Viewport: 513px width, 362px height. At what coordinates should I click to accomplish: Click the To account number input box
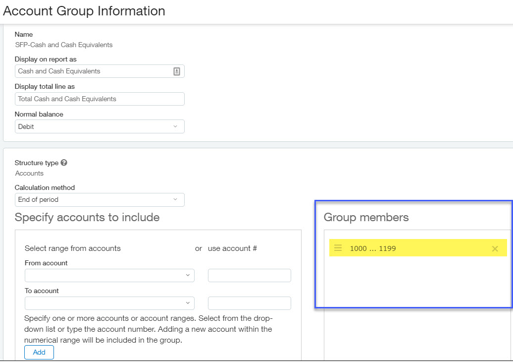(249, 303)
